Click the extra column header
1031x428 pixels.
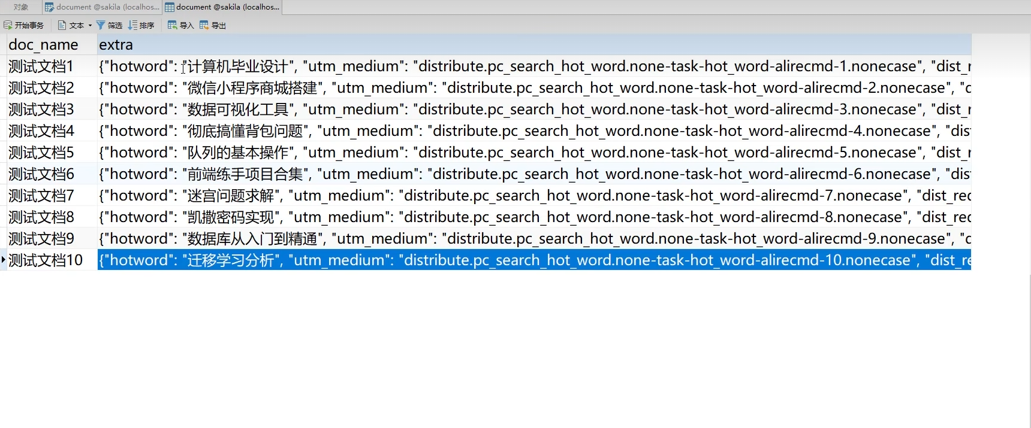(534, 45)
